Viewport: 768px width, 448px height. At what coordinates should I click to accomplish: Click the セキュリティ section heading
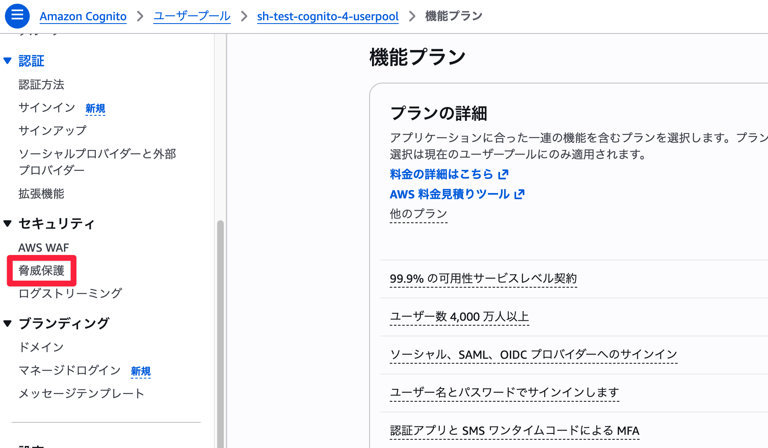(57, 224)
